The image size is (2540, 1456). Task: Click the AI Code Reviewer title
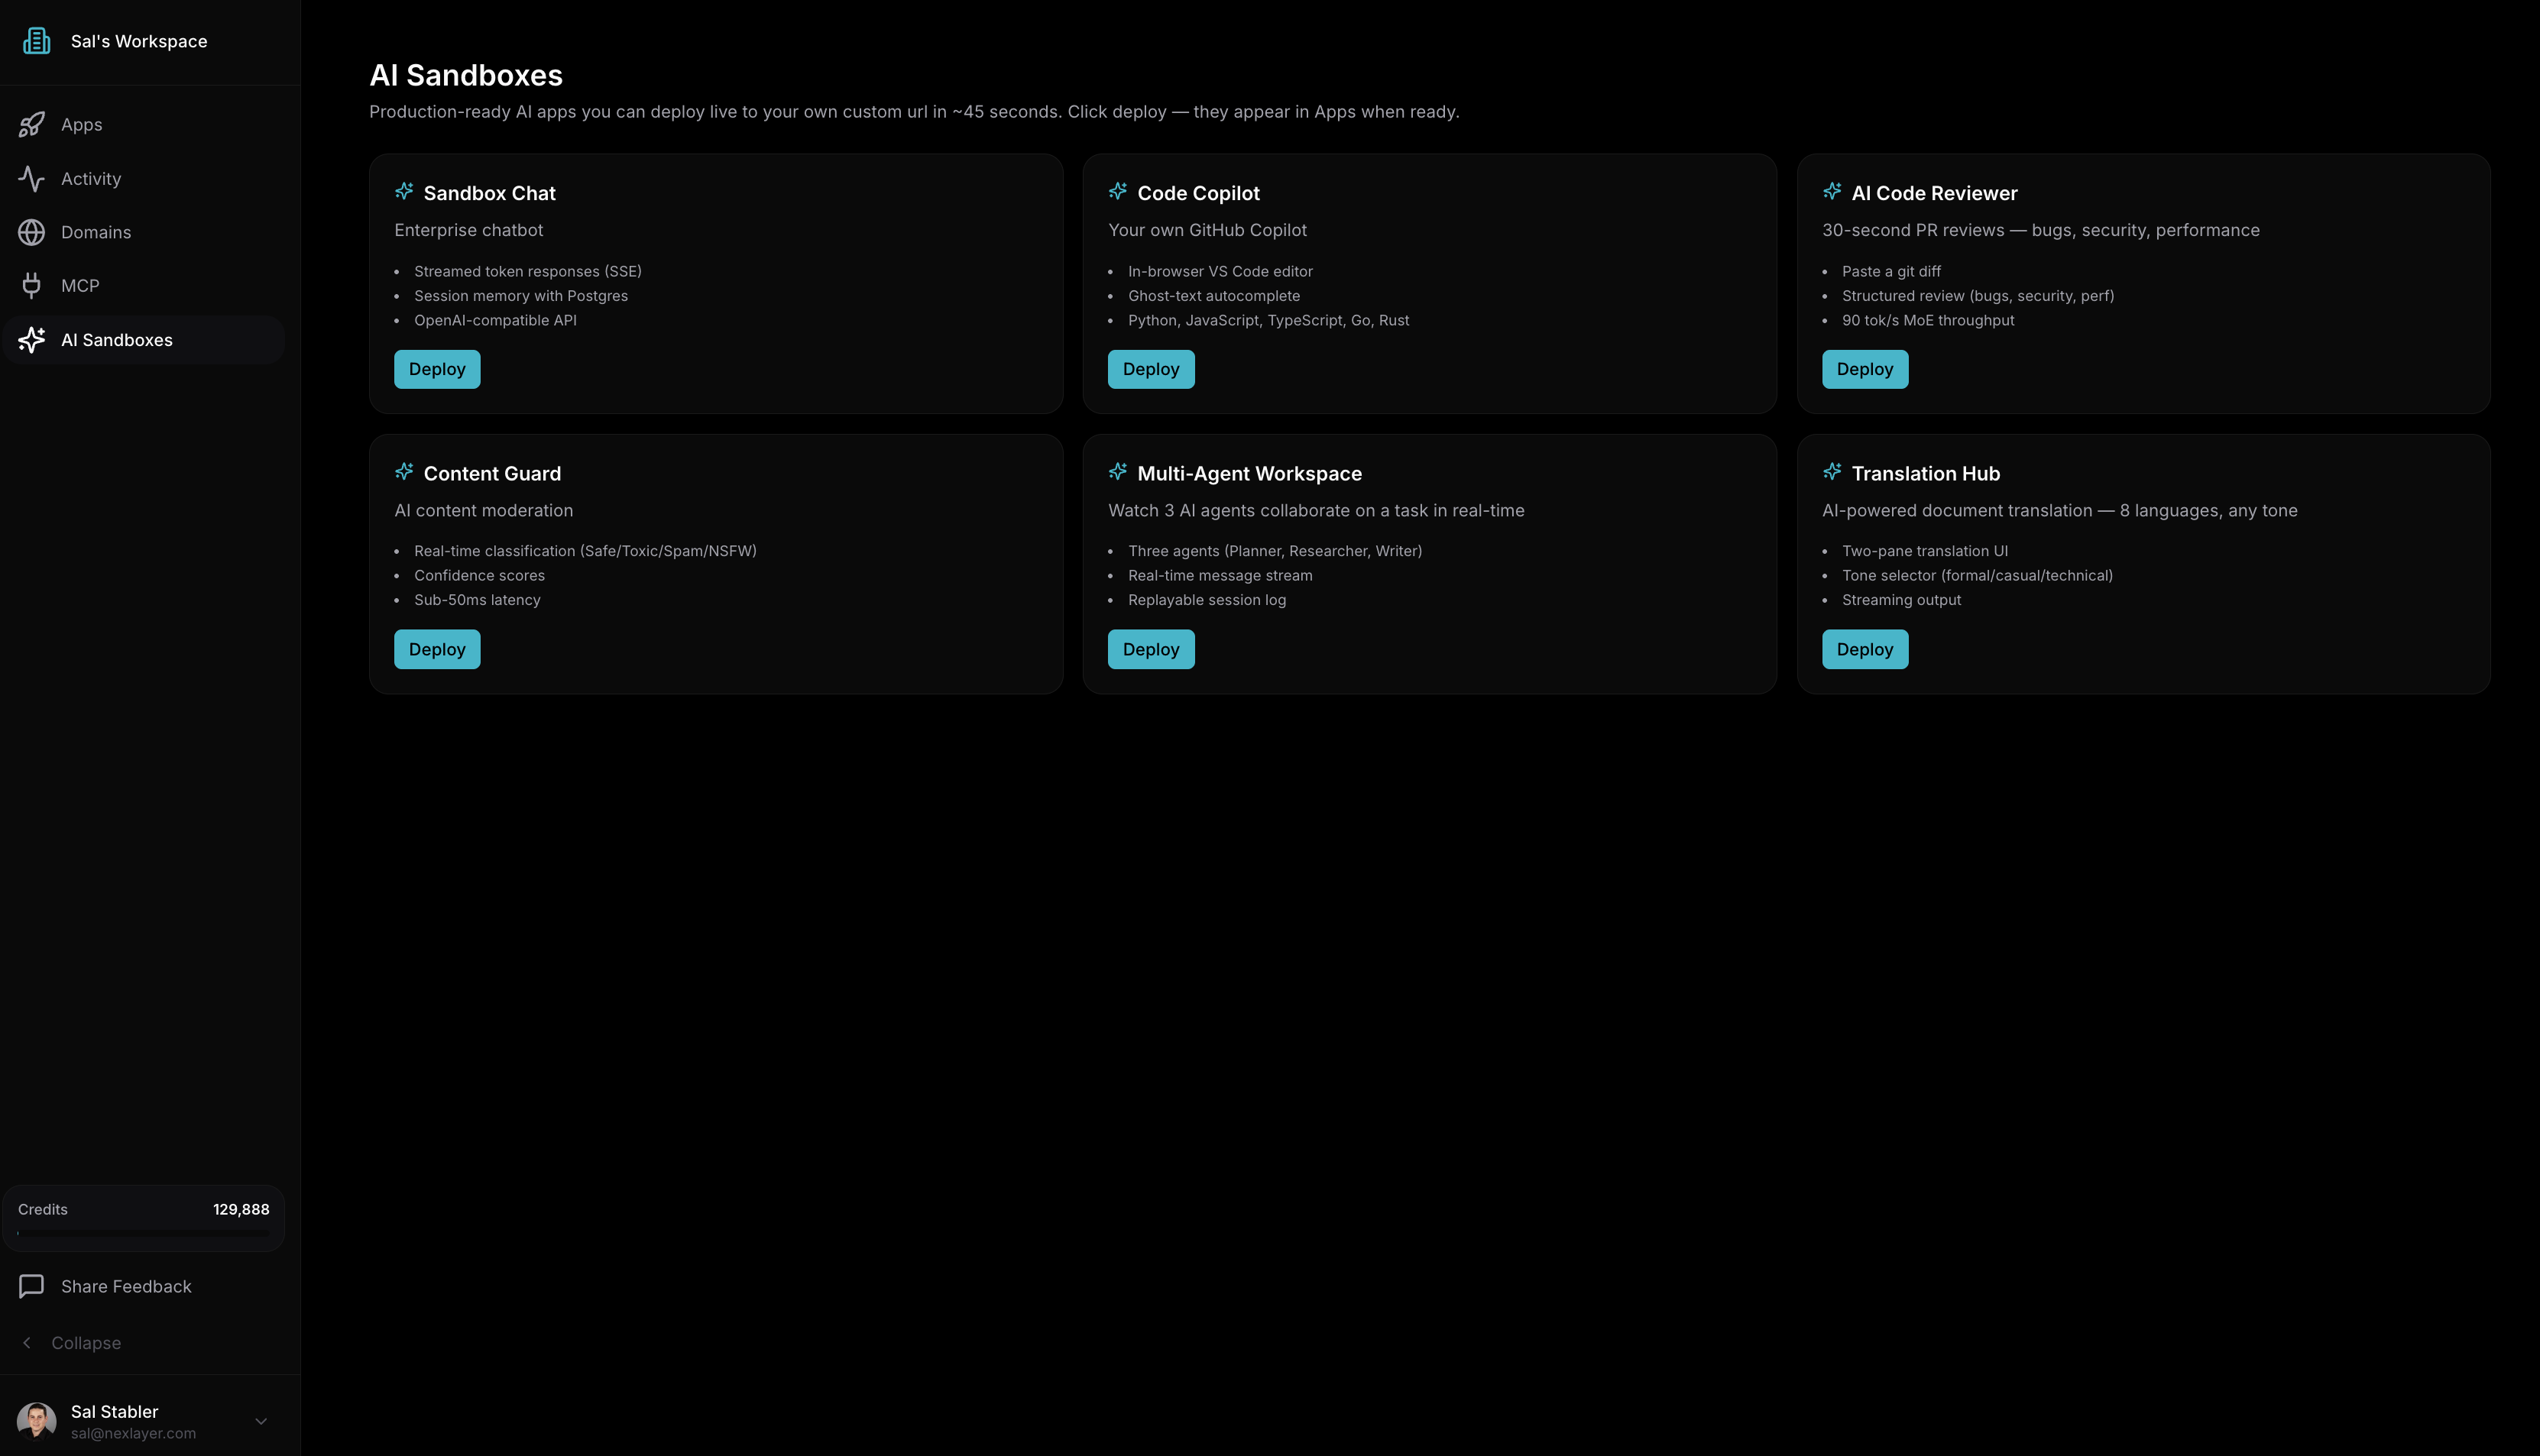point(1935,193)
